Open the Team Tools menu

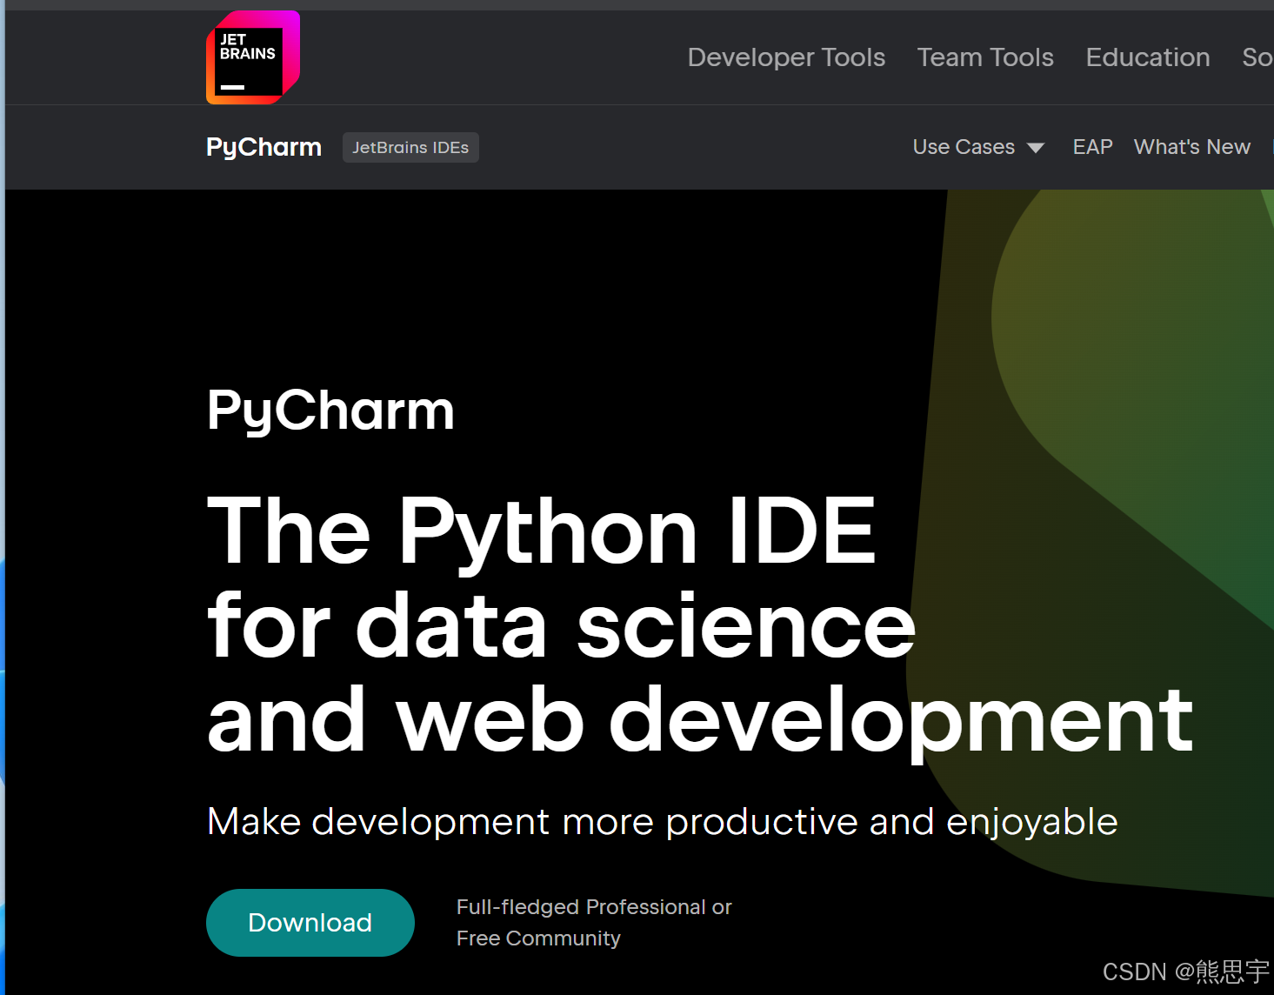pyautogui.click(x=985, y=57)
